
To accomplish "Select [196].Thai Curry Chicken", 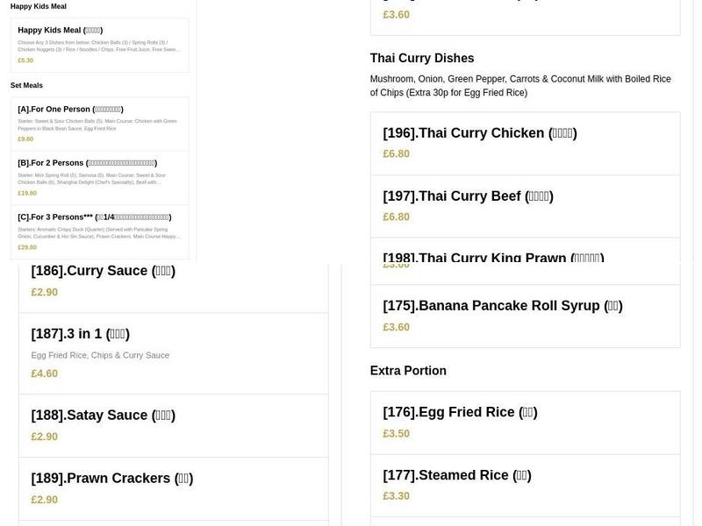I will [x=479, y=133].
